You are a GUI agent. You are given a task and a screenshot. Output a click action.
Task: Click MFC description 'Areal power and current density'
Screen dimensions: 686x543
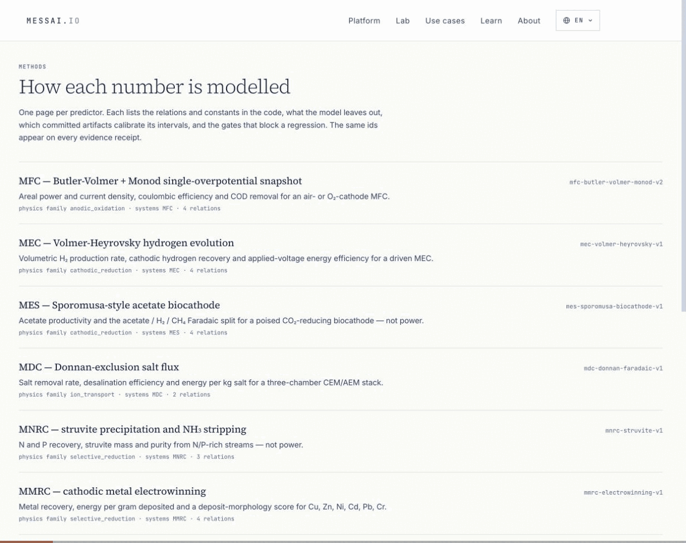point(204,196)
